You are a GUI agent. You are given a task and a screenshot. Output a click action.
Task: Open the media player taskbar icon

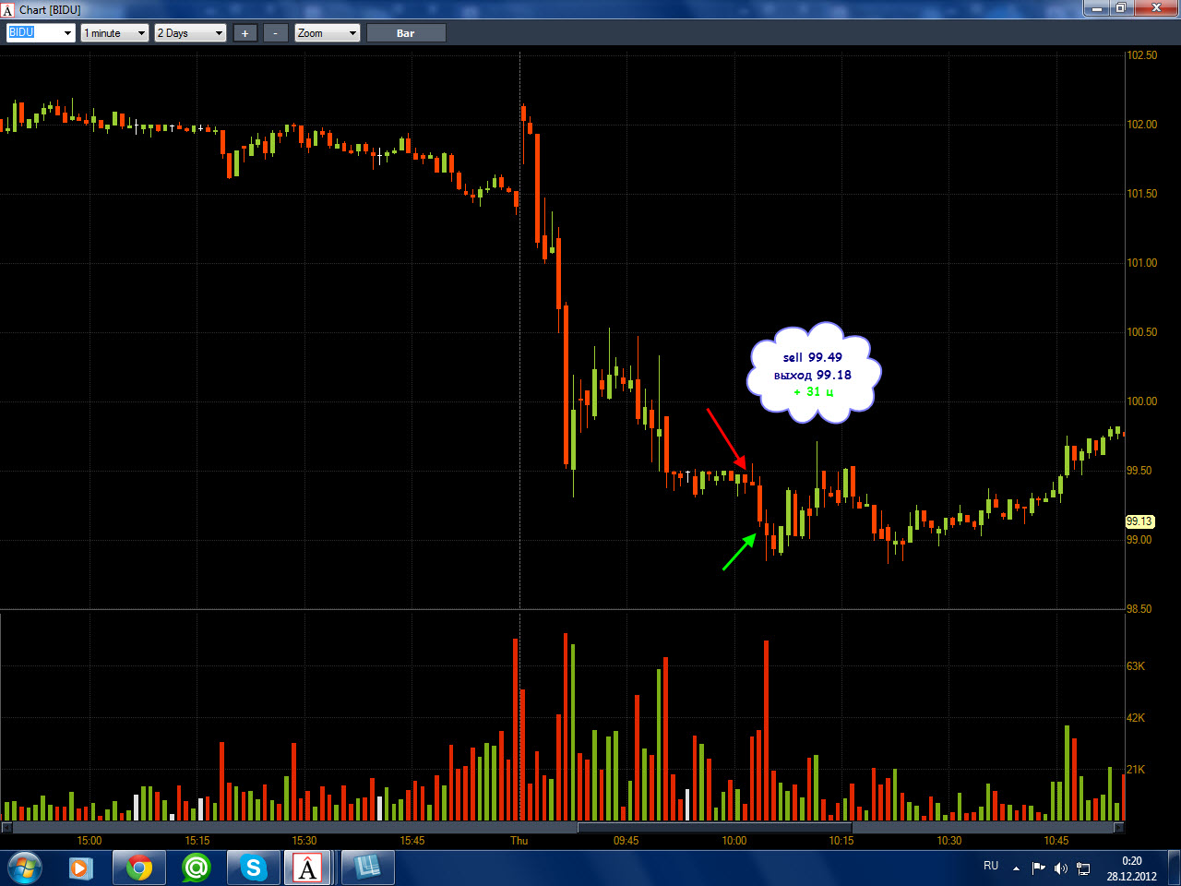pyautogui.click(x=80, y=868)
